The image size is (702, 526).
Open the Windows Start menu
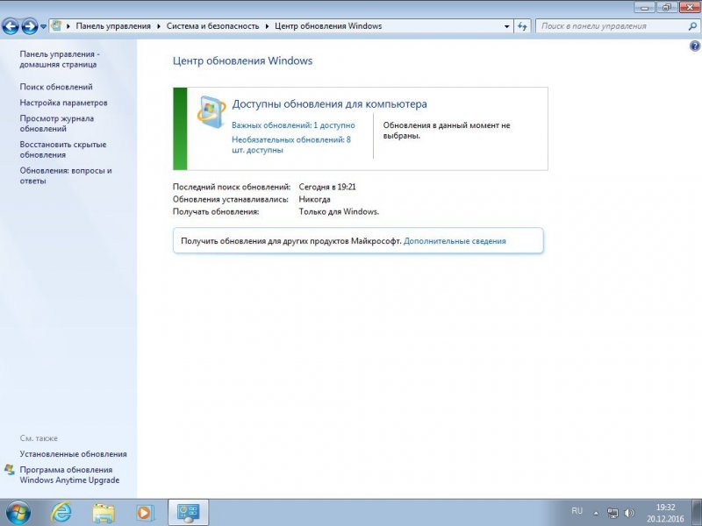pyautogui.click(x=18, y=513)
